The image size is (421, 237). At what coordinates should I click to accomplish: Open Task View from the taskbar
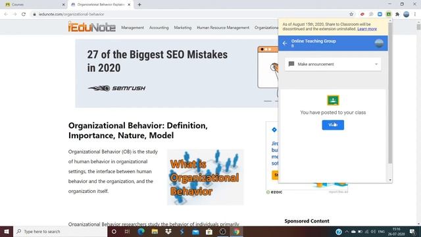pyautogui.click(x=127, y=231)
